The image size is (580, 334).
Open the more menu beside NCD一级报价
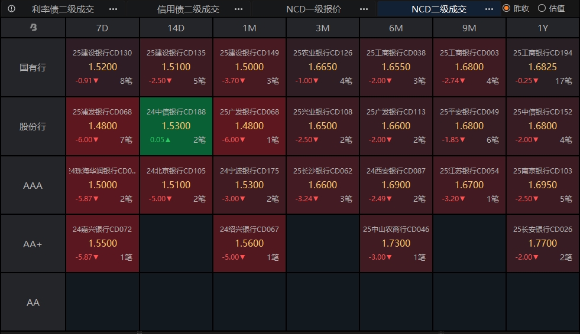pos(364,9)
